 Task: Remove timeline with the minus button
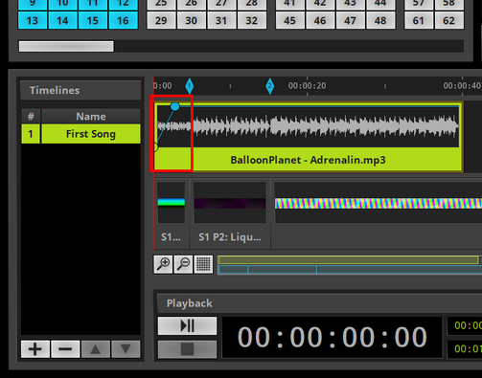click(x=65, y=349)
